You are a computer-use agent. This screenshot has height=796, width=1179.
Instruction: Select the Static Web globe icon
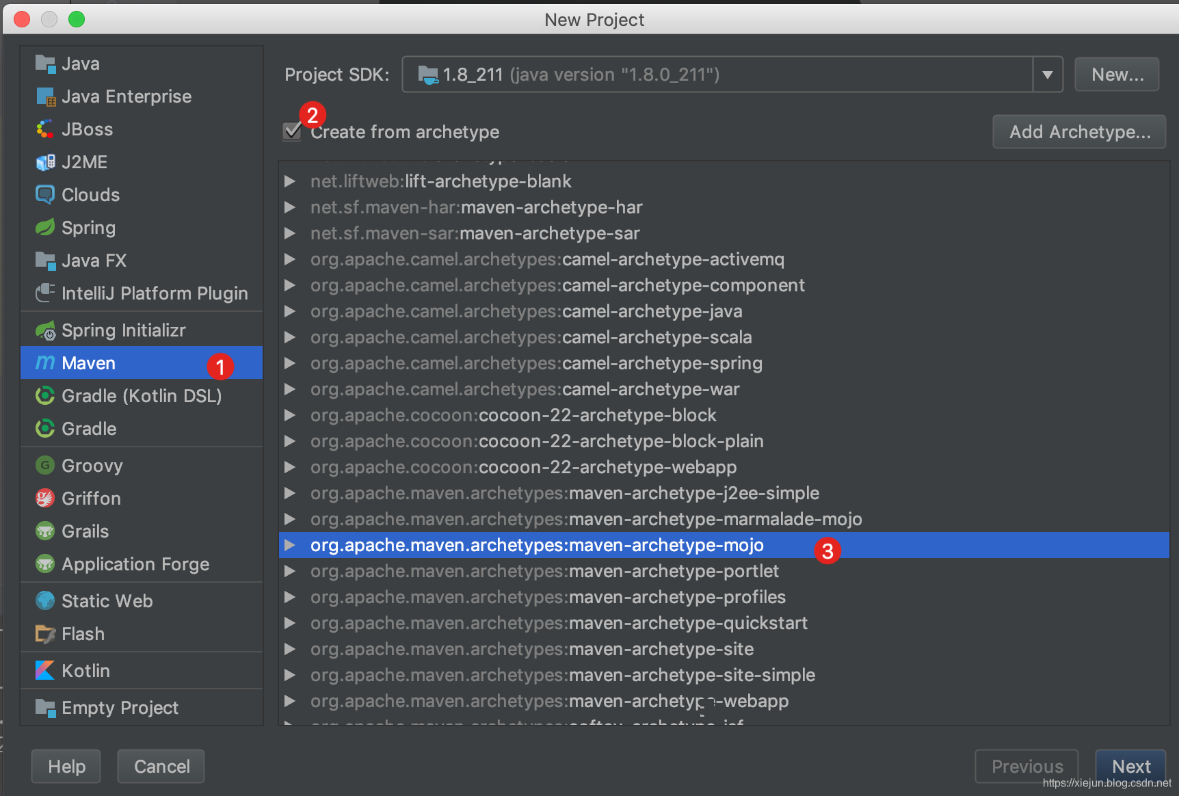click(45, 601)
